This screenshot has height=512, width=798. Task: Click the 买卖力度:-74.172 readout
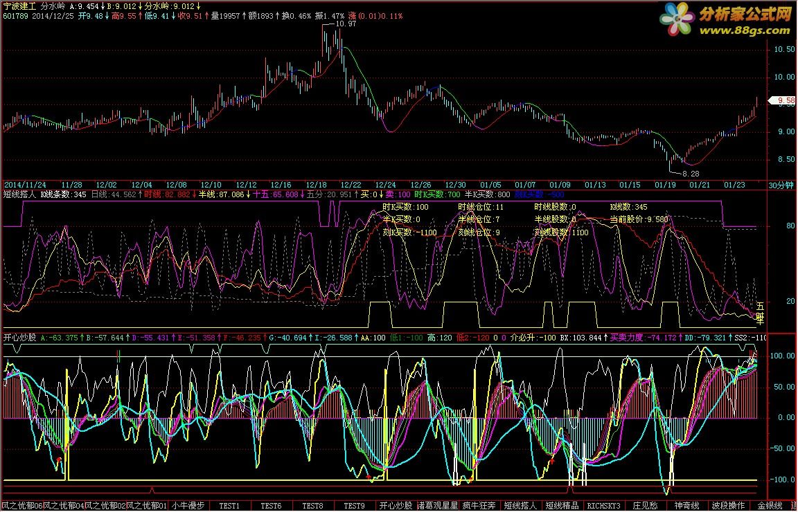(x=644, y=338)
